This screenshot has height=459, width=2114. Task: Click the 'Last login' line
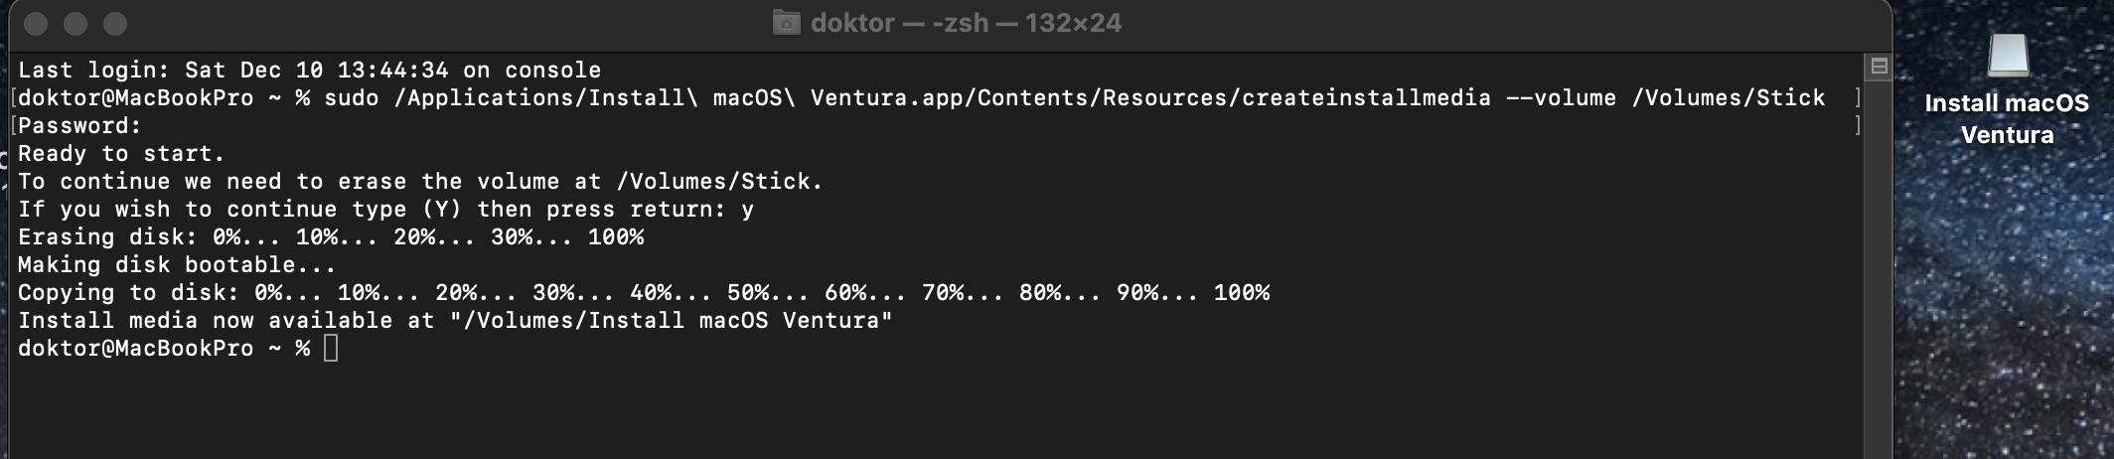(309, 71)
